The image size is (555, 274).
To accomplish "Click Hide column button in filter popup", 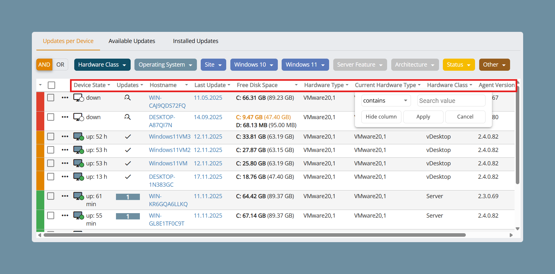I will pyautogui.click(x=381, y=117).
